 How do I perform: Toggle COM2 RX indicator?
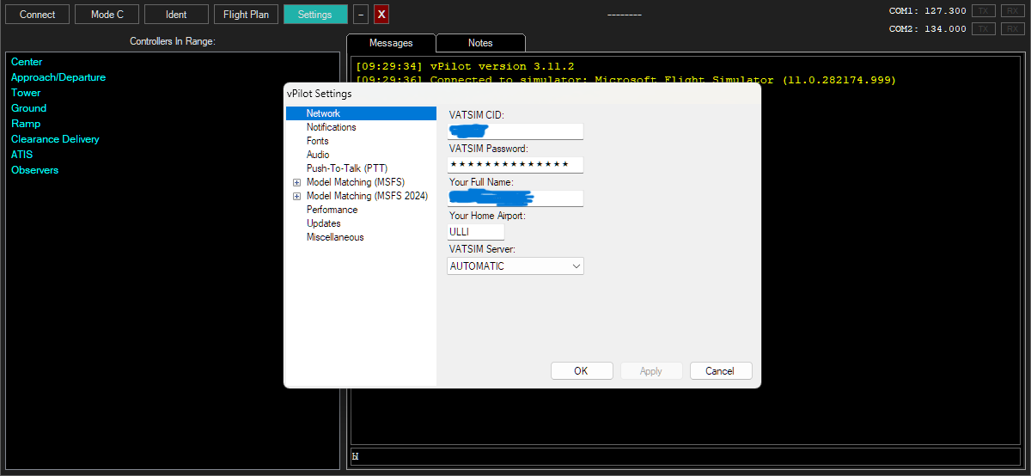(1012, 29)
